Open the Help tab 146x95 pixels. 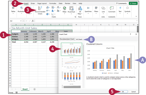pos(80,4)
